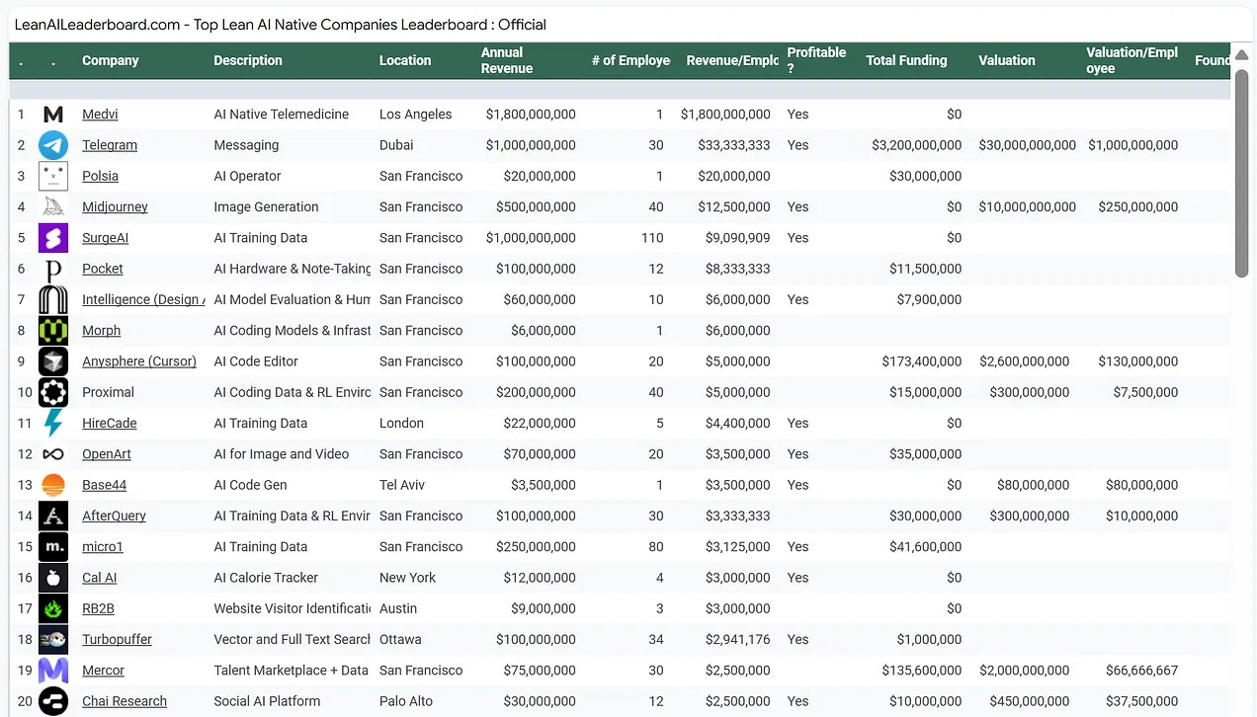1257x717 pixels.
Task: Click the SurgeAI purple logo
Action: 53,238
